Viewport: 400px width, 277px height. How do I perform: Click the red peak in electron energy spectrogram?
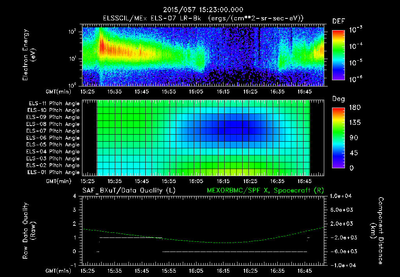tap(102, 46)
